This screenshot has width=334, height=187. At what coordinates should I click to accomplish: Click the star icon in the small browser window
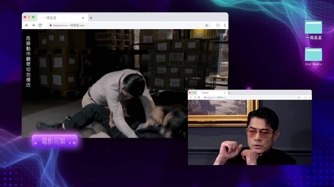299,97
